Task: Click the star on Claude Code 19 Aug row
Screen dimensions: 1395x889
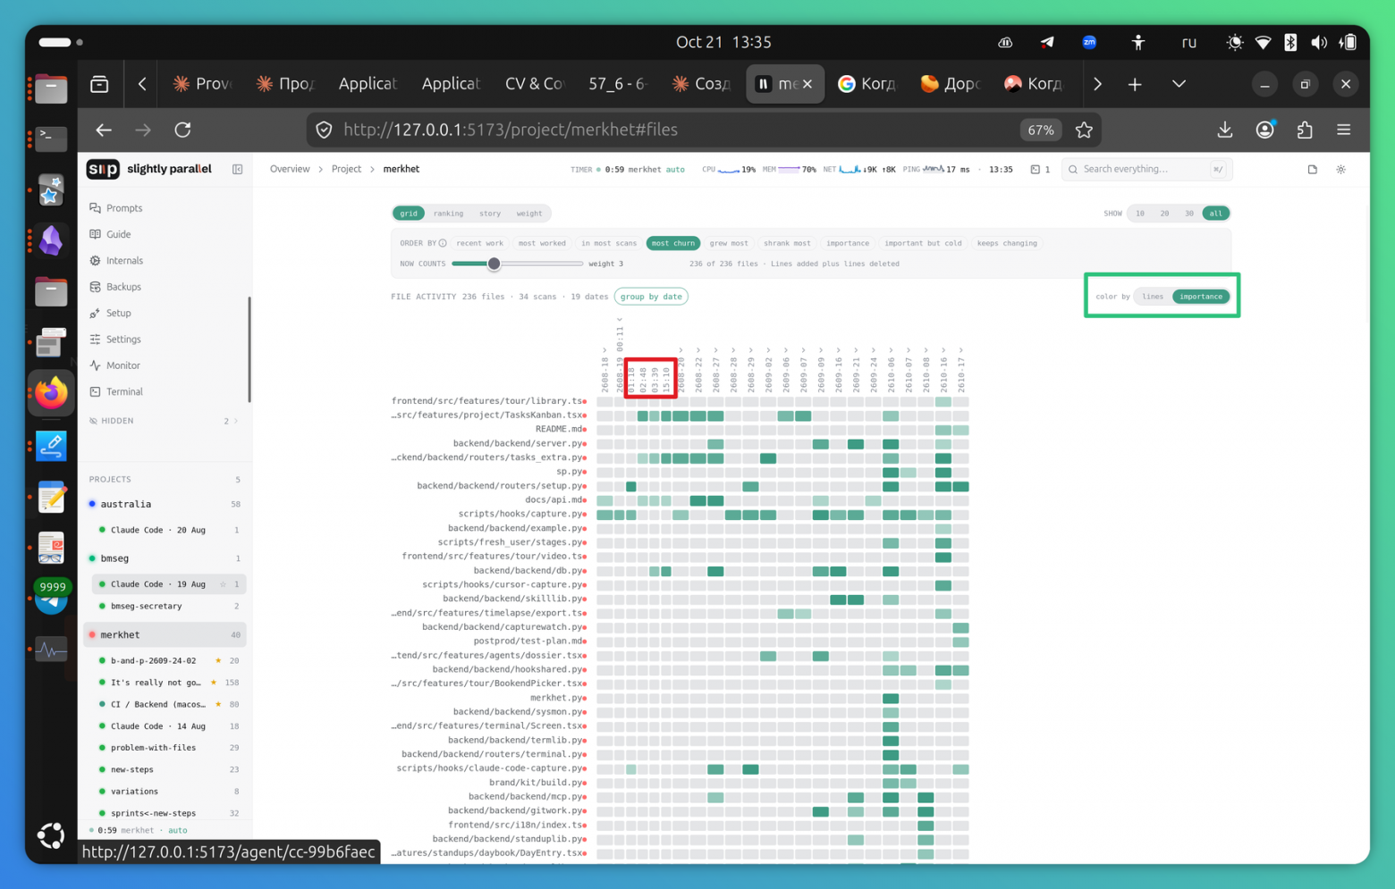Action: pyautogui.click(x=223, y=584)
